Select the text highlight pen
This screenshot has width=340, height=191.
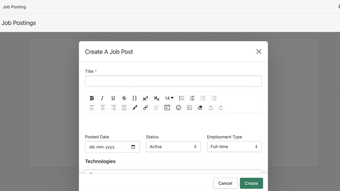pyautogui.click(x=134, y=107)
